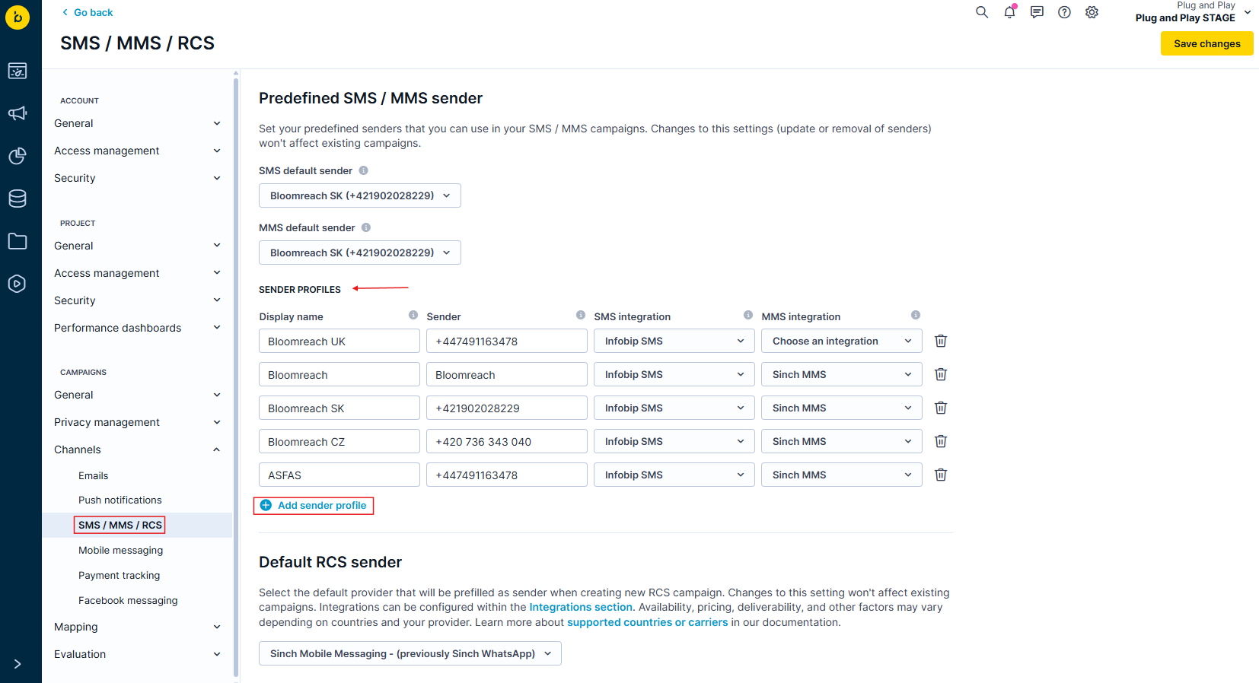Show info icon for MMS integration column
1259x683 pixels.
(x=916, y=315)
